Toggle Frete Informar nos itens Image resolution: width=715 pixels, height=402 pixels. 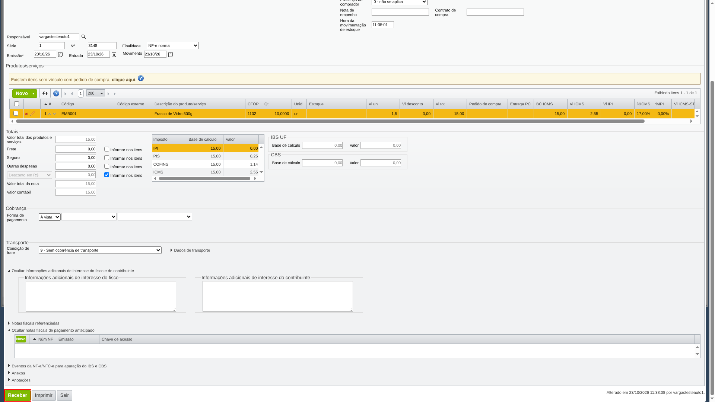[x=107, y=149]
